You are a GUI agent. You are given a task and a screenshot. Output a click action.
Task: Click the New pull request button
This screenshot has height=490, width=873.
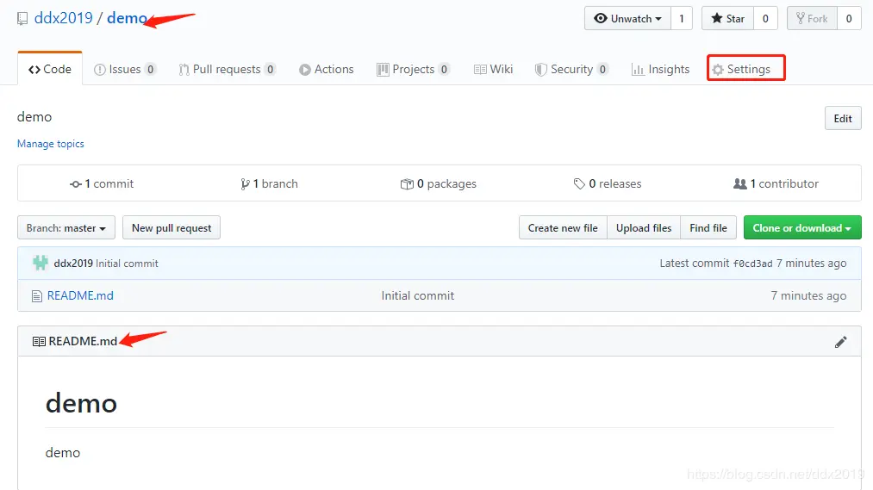point(171,228)
